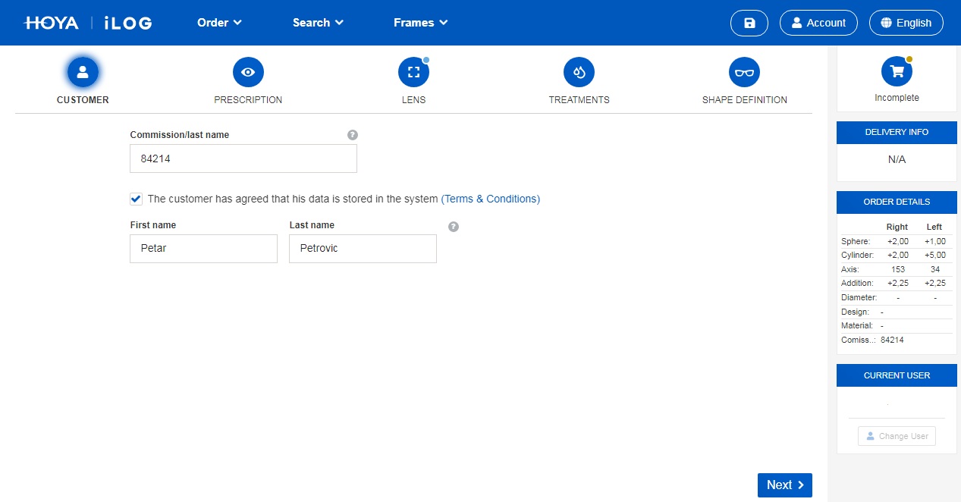Click the Commission/last name input field
961x502 pixels.
click(243, 158)
